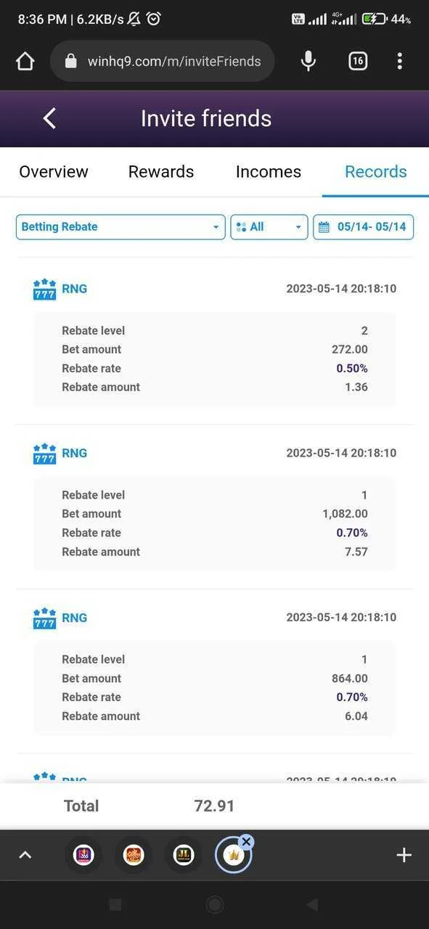Viewport: 429px width, 929px height.
Task: Tap the winhq9.com address bar
Action: coord(163,61)
